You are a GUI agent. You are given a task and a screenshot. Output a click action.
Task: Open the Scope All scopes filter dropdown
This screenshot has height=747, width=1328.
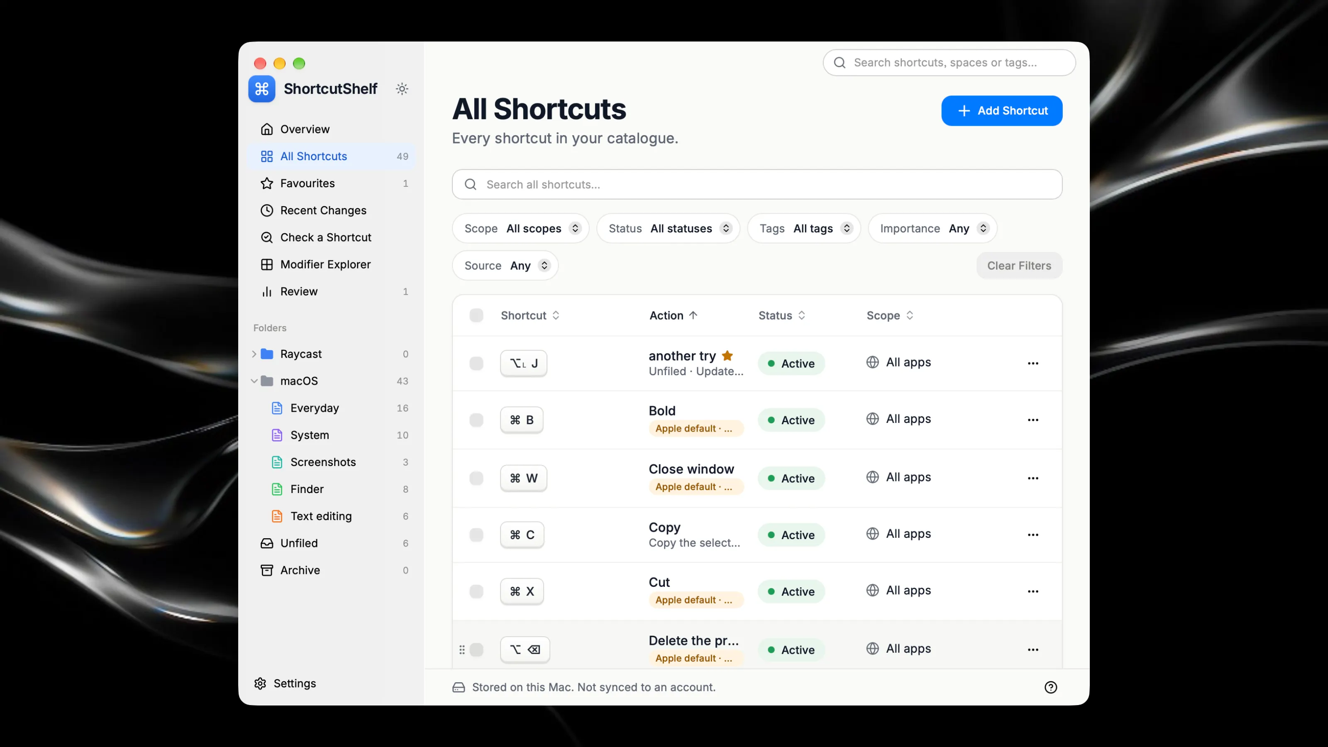tap(520, 228)
